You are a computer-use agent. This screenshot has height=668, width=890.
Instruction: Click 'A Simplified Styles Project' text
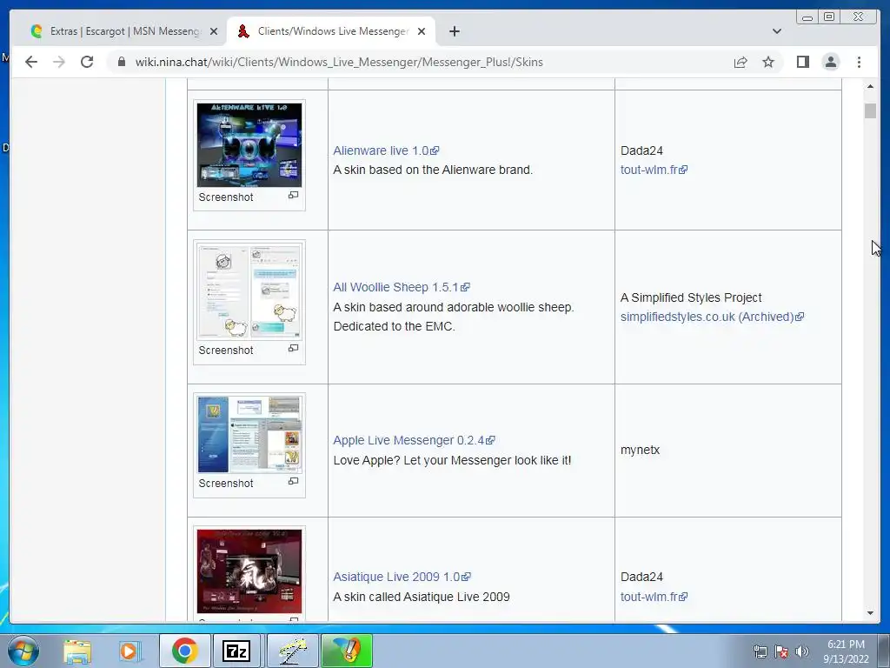(691, 297)
